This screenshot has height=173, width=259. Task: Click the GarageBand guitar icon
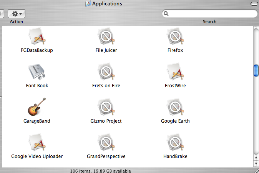point(37,107)
